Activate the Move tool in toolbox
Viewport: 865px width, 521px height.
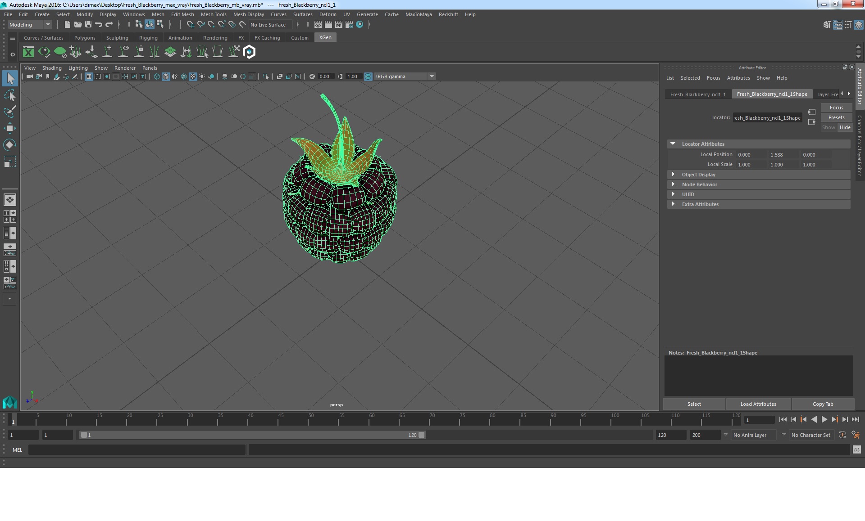pyautogui.click(x=10, y=128)
